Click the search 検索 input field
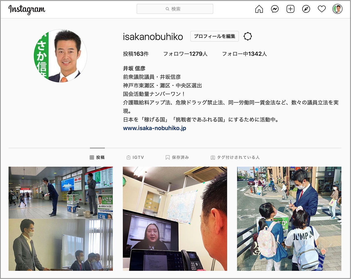The height and width of the screenshot is (279, 351). pos(175,9)
